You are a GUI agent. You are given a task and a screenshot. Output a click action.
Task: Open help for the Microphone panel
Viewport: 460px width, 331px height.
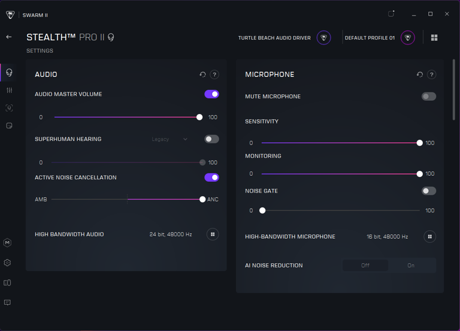[431, 74]
